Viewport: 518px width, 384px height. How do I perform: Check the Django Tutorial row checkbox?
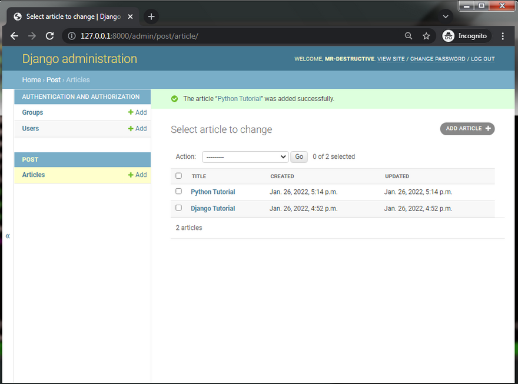[179, 208]
